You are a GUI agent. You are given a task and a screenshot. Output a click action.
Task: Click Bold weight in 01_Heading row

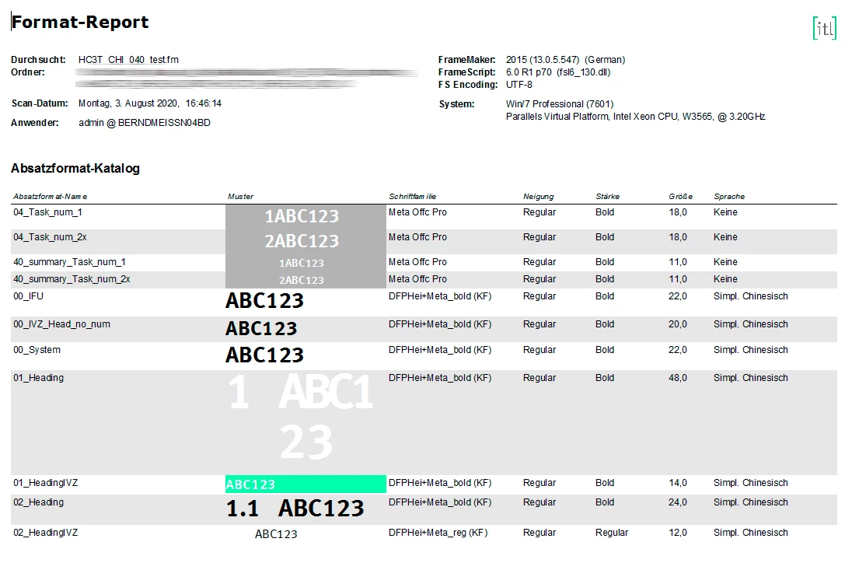coord(605,378)
